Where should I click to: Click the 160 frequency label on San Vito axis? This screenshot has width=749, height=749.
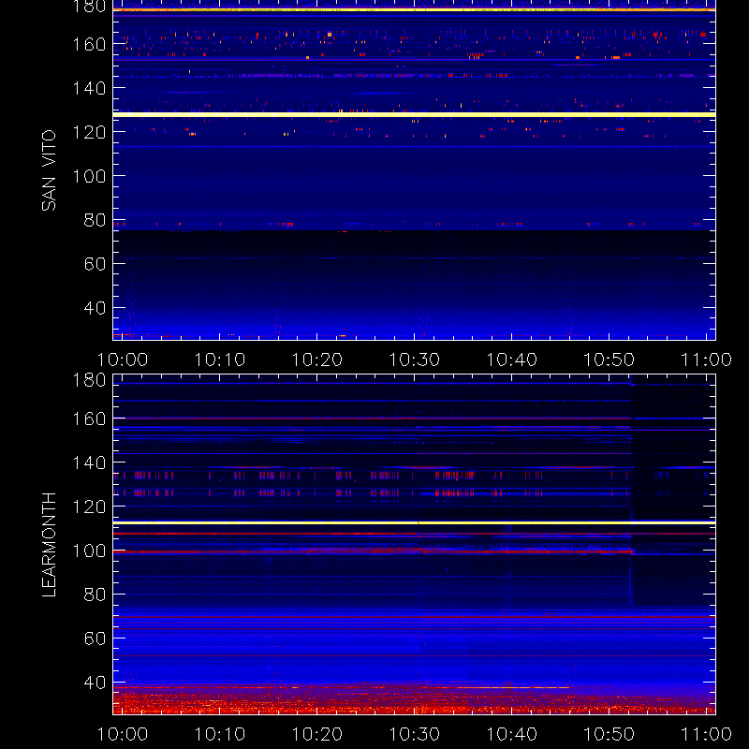click(x=89, y=44)
